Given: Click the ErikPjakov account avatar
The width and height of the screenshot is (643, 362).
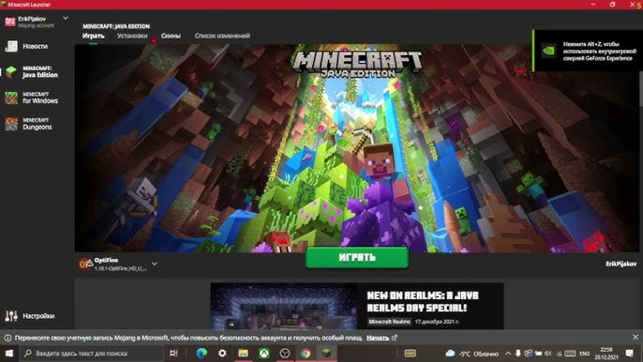Looking at the screenshot, I should [10, 22].
